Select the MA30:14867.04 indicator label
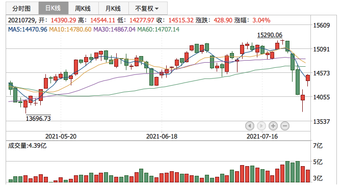The image size is (342, 187). click(115, 30)
